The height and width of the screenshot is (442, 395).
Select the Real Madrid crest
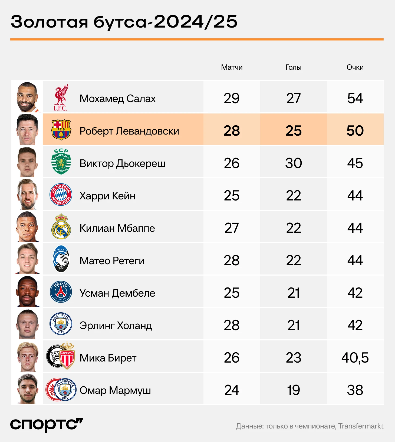click(x=61, y=226)
